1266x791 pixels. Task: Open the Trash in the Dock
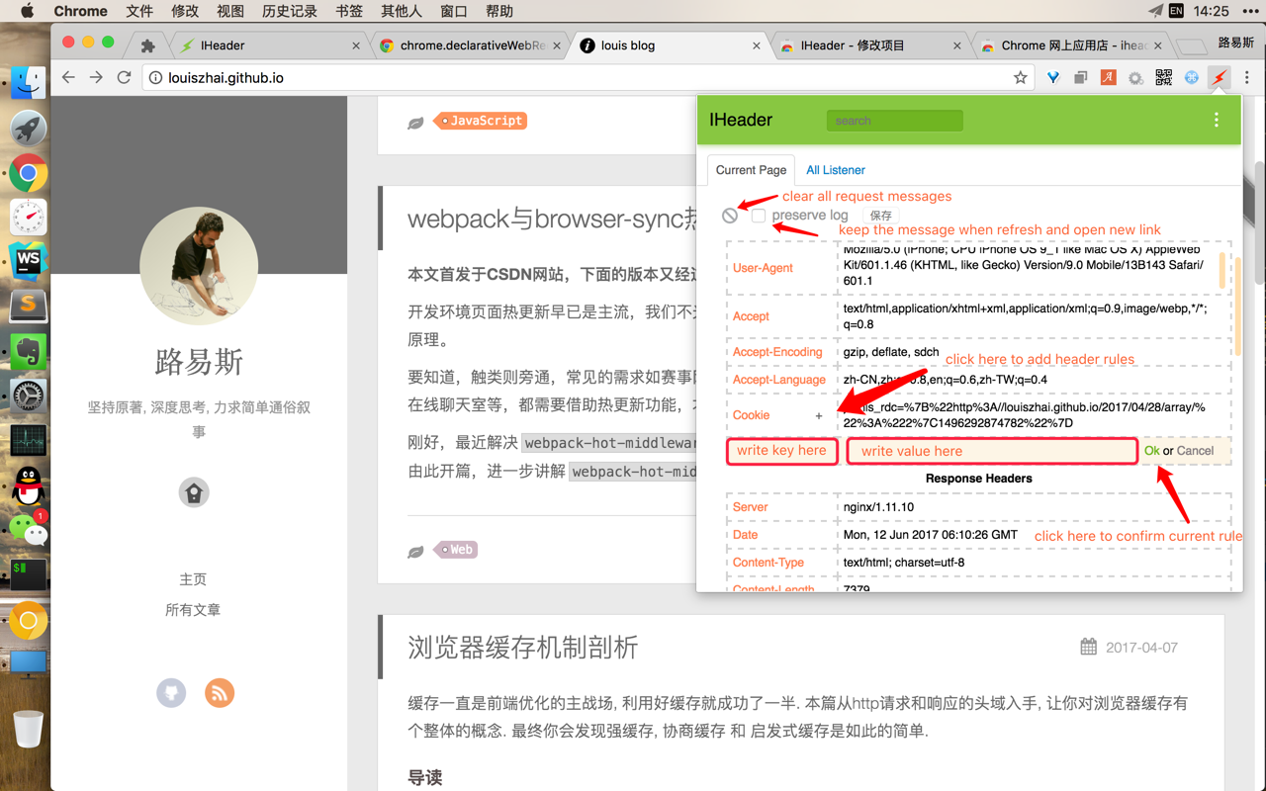pyautogui.click(x=28, y=730)
